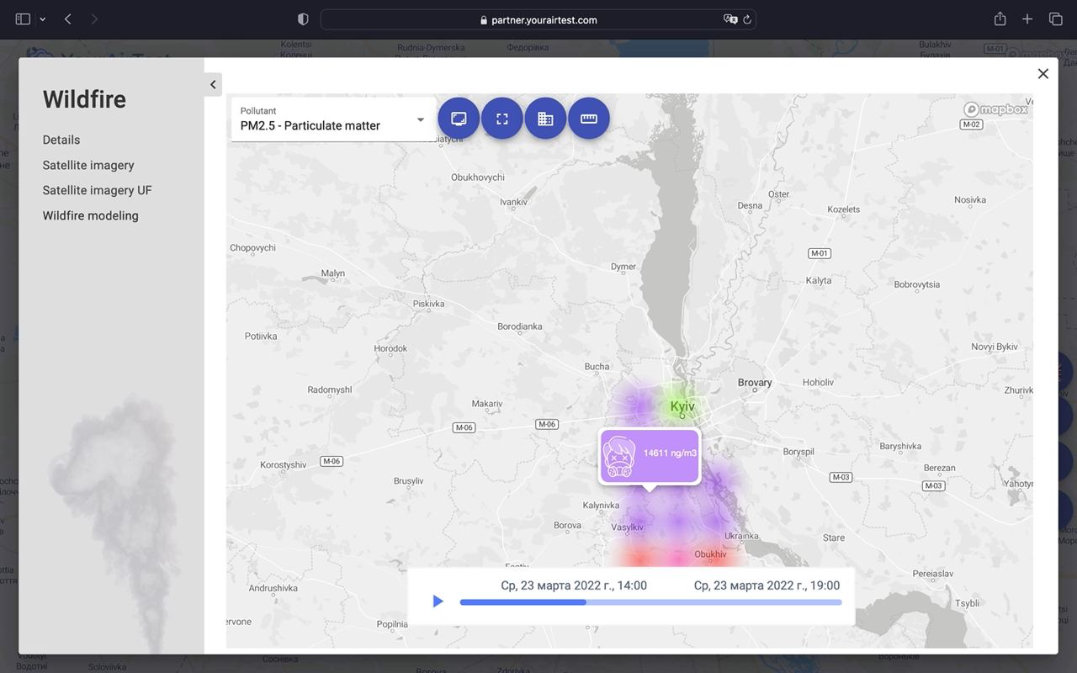Click the Bucha label on map
The image size is (1077, 673).
597,367
